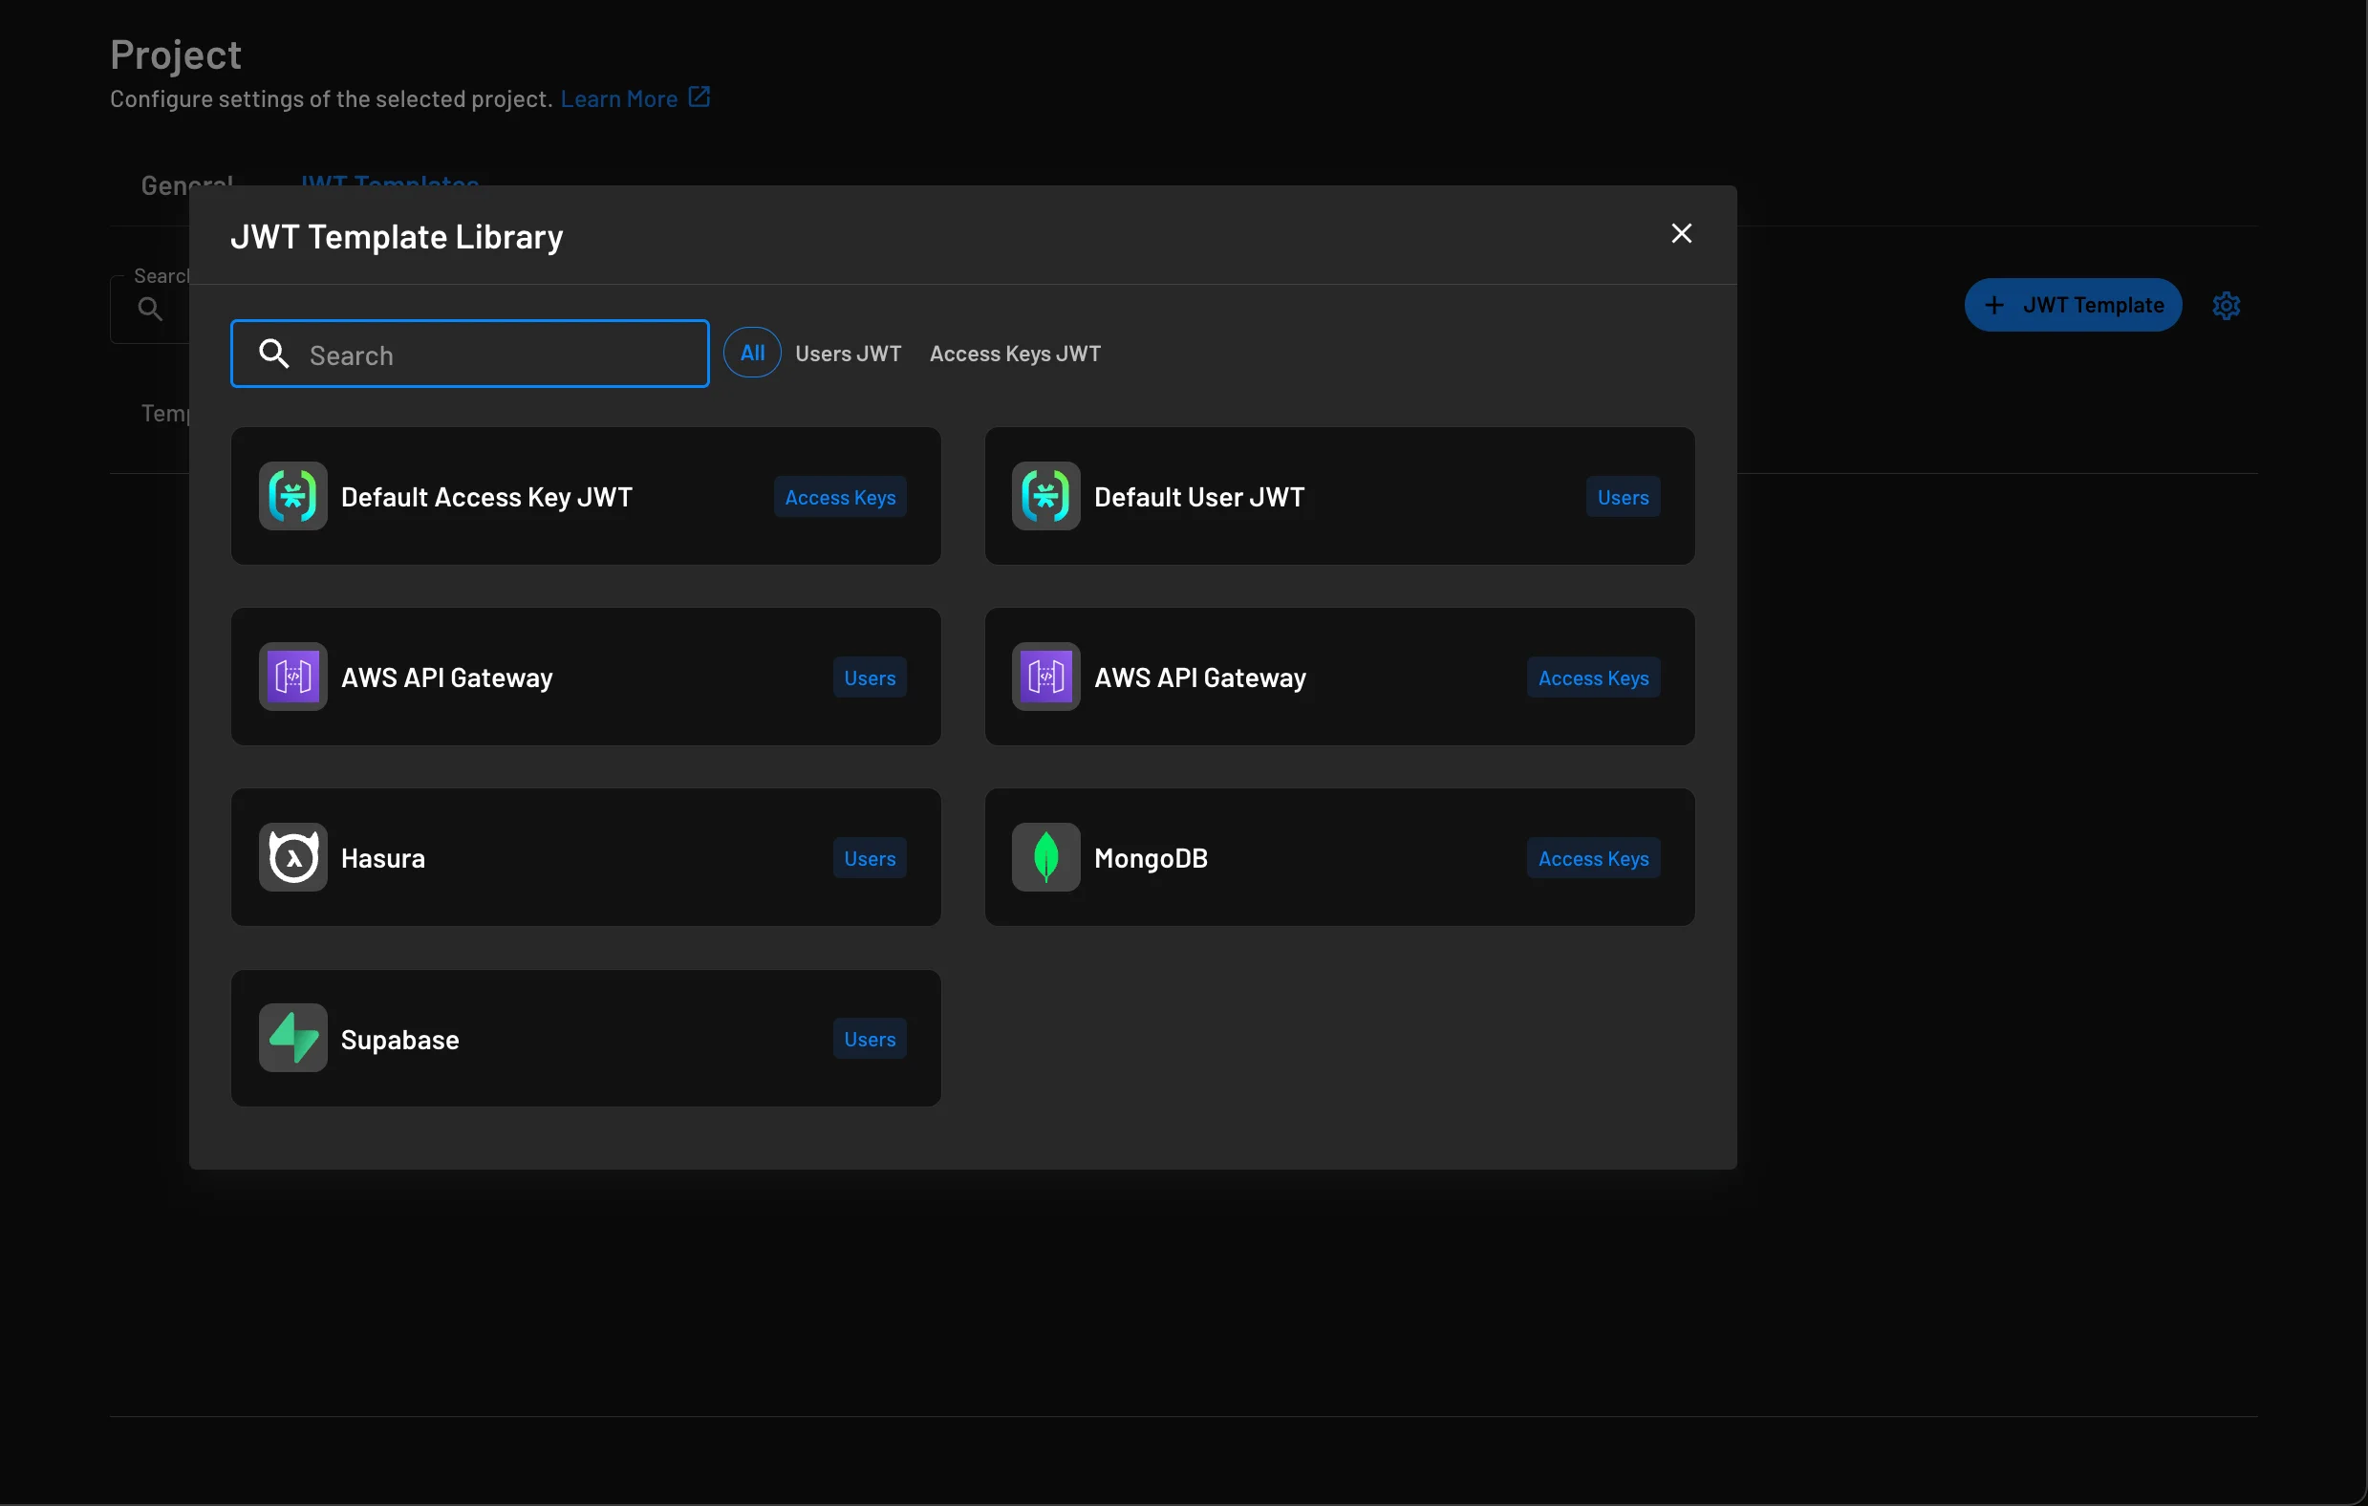Viewport: 2368px width, 1506px height.
Task: Click the AWS API Gateway Access Keys template icon
Action: 1044,676
